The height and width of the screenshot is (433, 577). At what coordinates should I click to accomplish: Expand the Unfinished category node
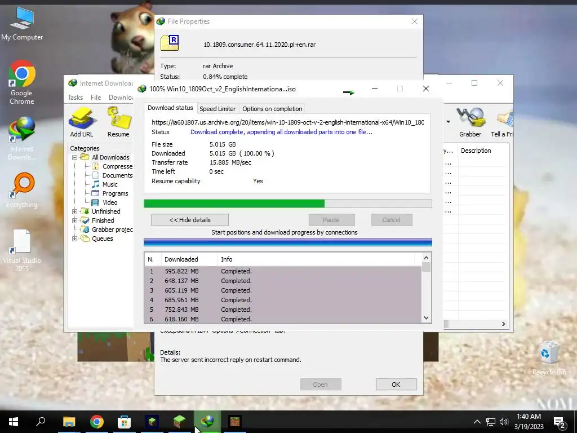74,211
